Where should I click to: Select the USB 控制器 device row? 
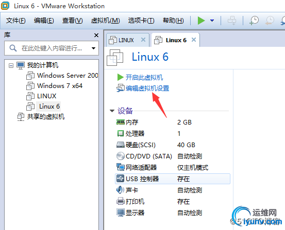click(x=173, y=179)
